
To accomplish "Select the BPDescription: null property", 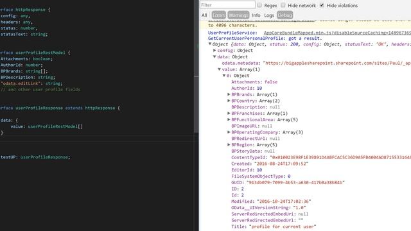I will (256, 107).
